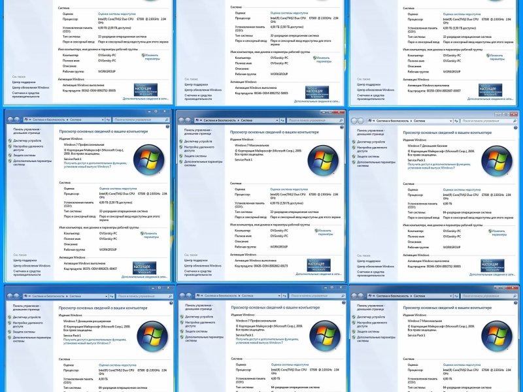This screenshot has width=523, height=392.
Task: Click refresh icon in 32-bit Максимальная window
Action: pos(282,120)
